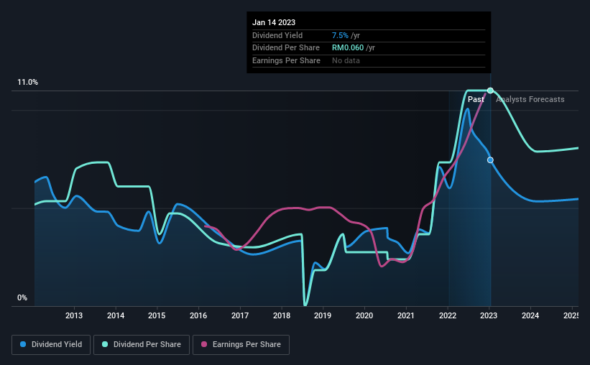Click the No data earnings value
590x365 pixels.
(346, 60)
